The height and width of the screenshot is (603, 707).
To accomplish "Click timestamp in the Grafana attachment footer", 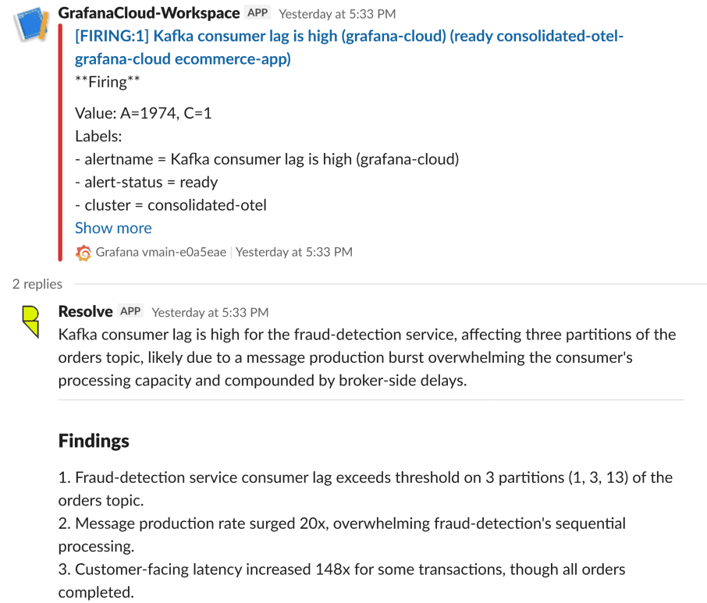I will (294, 252).
